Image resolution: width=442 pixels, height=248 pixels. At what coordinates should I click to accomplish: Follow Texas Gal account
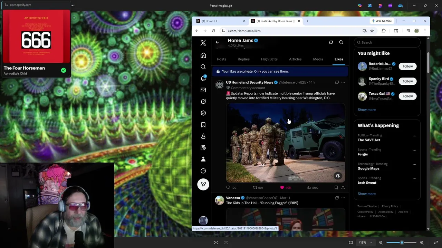407,96
